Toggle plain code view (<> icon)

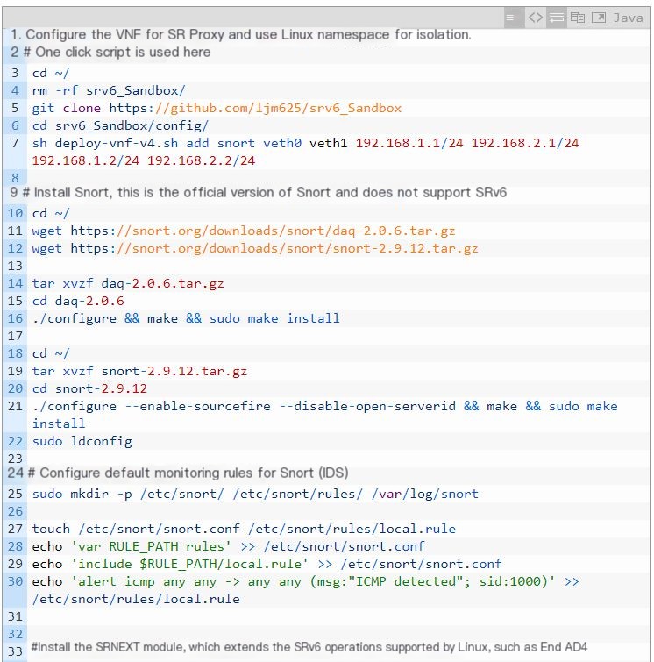pos(535,18)
